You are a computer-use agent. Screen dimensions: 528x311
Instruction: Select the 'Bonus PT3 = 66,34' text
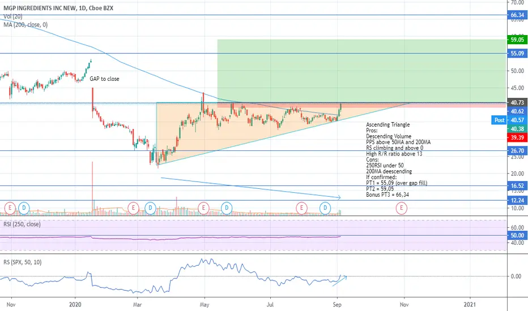388,195
